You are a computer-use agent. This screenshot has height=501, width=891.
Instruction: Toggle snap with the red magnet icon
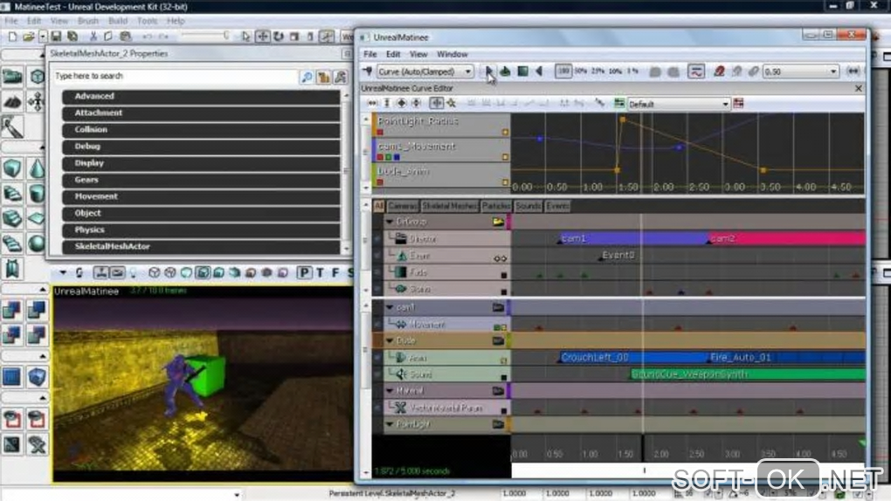(x=719, y=72)
